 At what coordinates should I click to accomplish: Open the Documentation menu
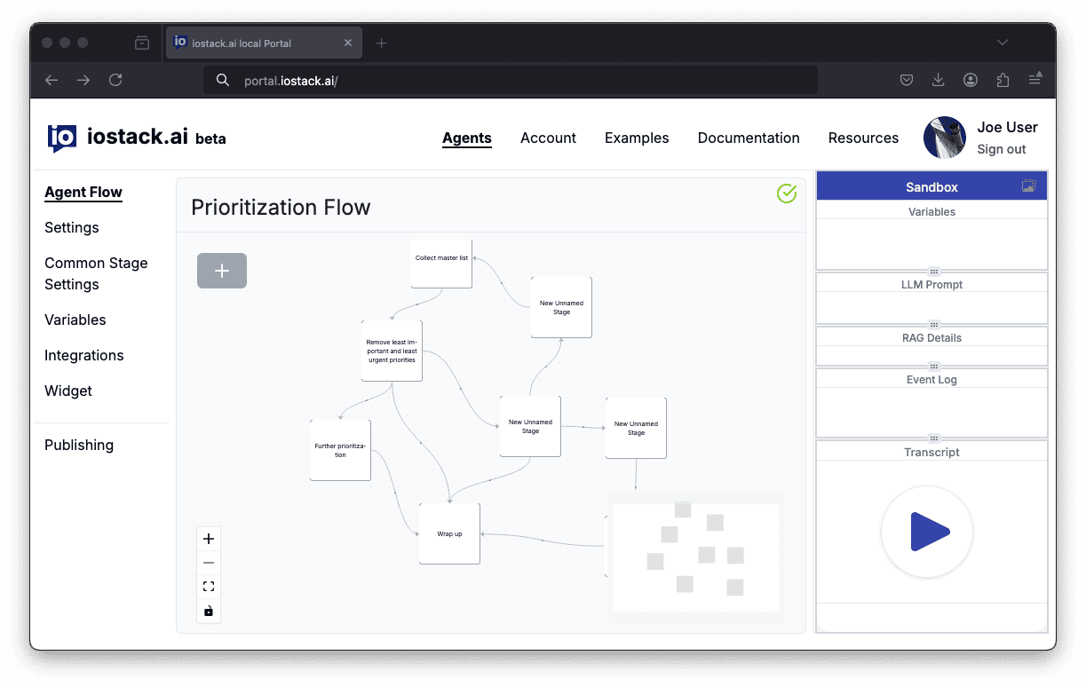(x=749, y=138)
